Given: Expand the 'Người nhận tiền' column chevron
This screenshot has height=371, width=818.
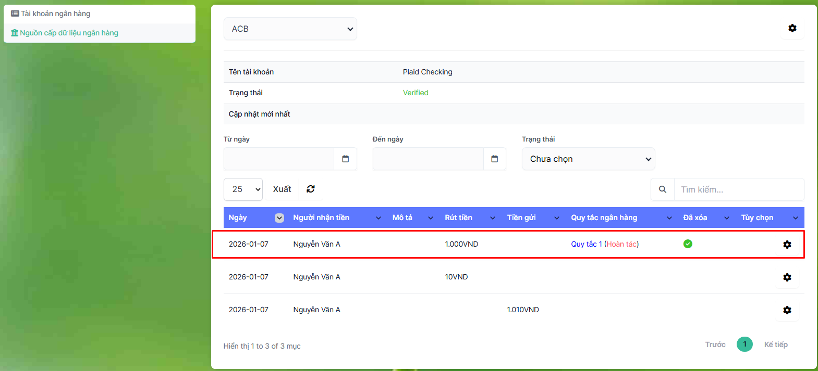Looking at the screenshot, I should coord(379,218).
